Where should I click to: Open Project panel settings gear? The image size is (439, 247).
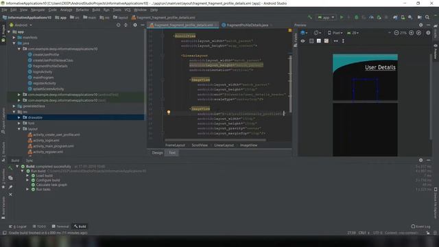135,25
